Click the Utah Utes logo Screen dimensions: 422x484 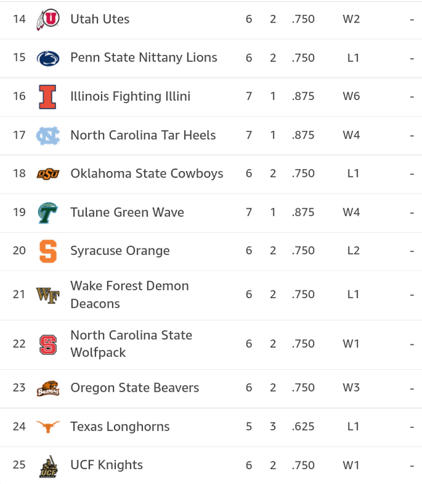[48, 19]
